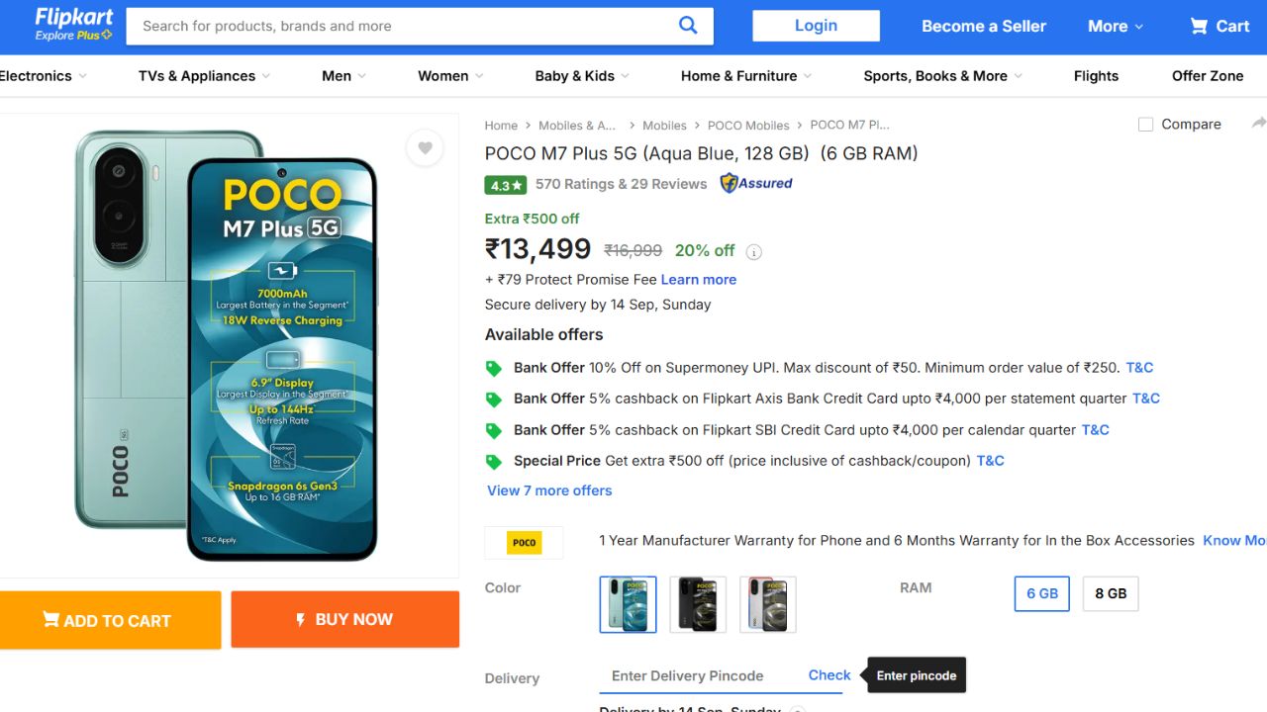Click the Login button
Viewport: 1267px width, 712px height.
pyautogui.click(x=816, y=26)
